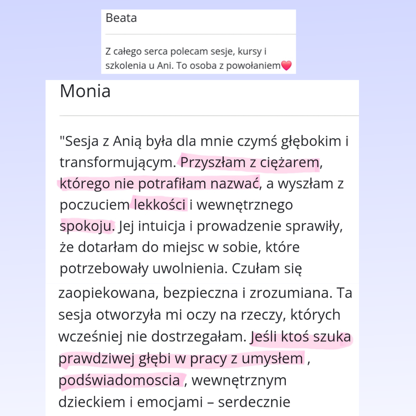Viewport: 416px width, 416px height.
Task: Click the divider line under Monia
Action: pyautogui.click(x=209, y=116)
